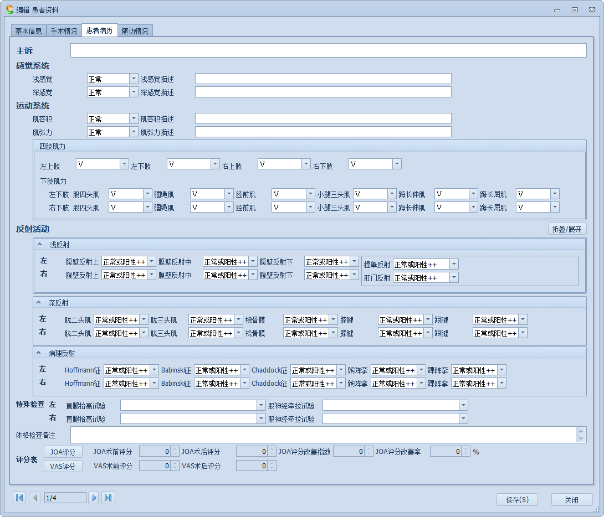Open the VAS评分 form button
Viewport: 604px width, 517px height.
[x=63, y=466]
